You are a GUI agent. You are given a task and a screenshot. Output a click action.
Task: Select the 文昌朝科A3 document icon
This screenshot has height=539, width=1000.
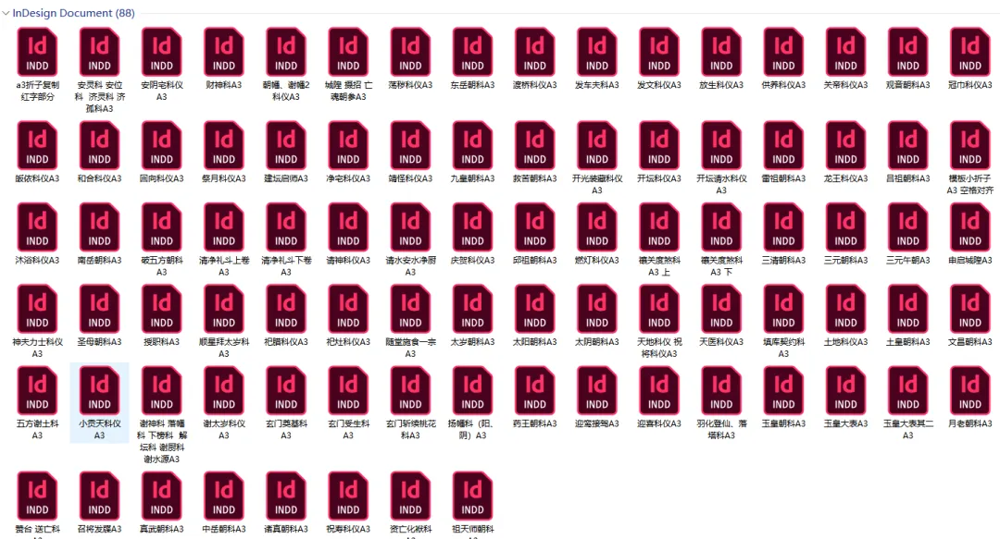tap(970, 309)
